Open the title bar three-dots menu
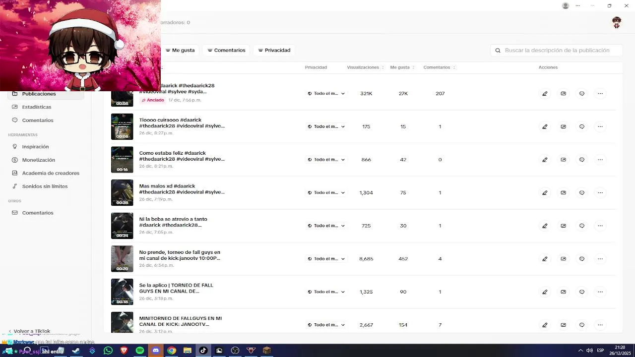The height and width of the screenshot is (357, 635). tap(577, 5)
